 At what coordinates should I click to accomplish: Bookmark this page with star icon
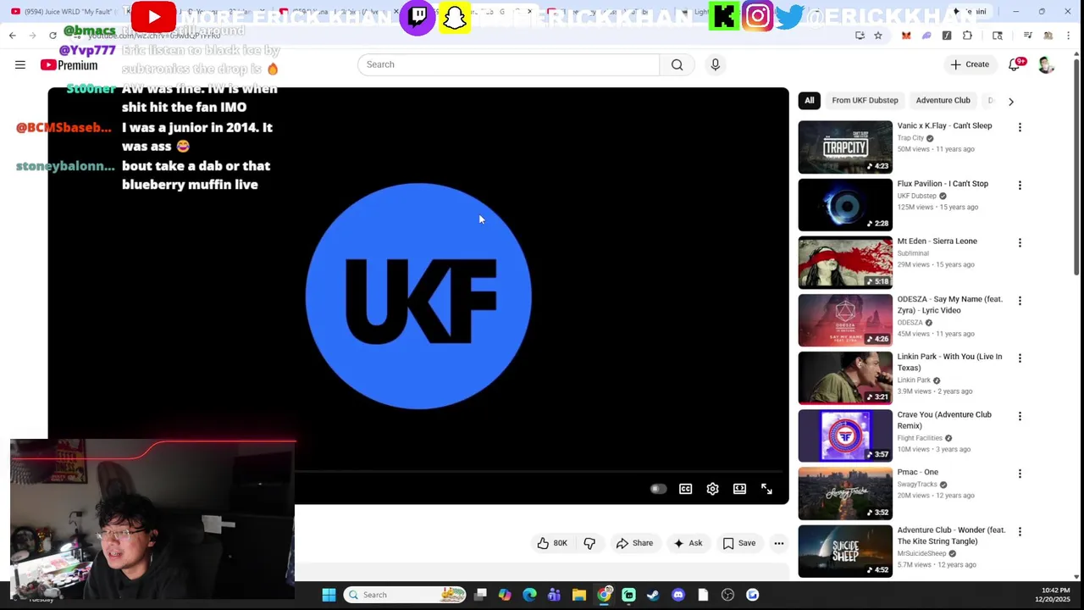coord(878,36)
